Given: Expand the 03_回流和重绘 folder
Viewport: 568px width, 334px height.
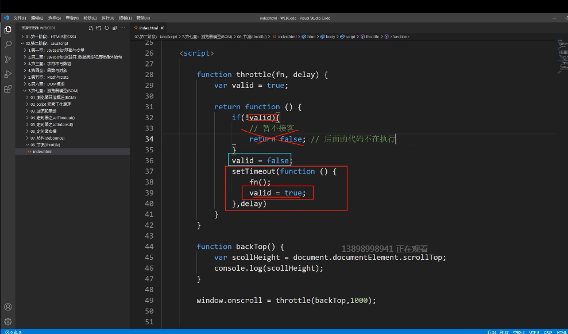Looking at the screenshot, I should pos(72,111).
